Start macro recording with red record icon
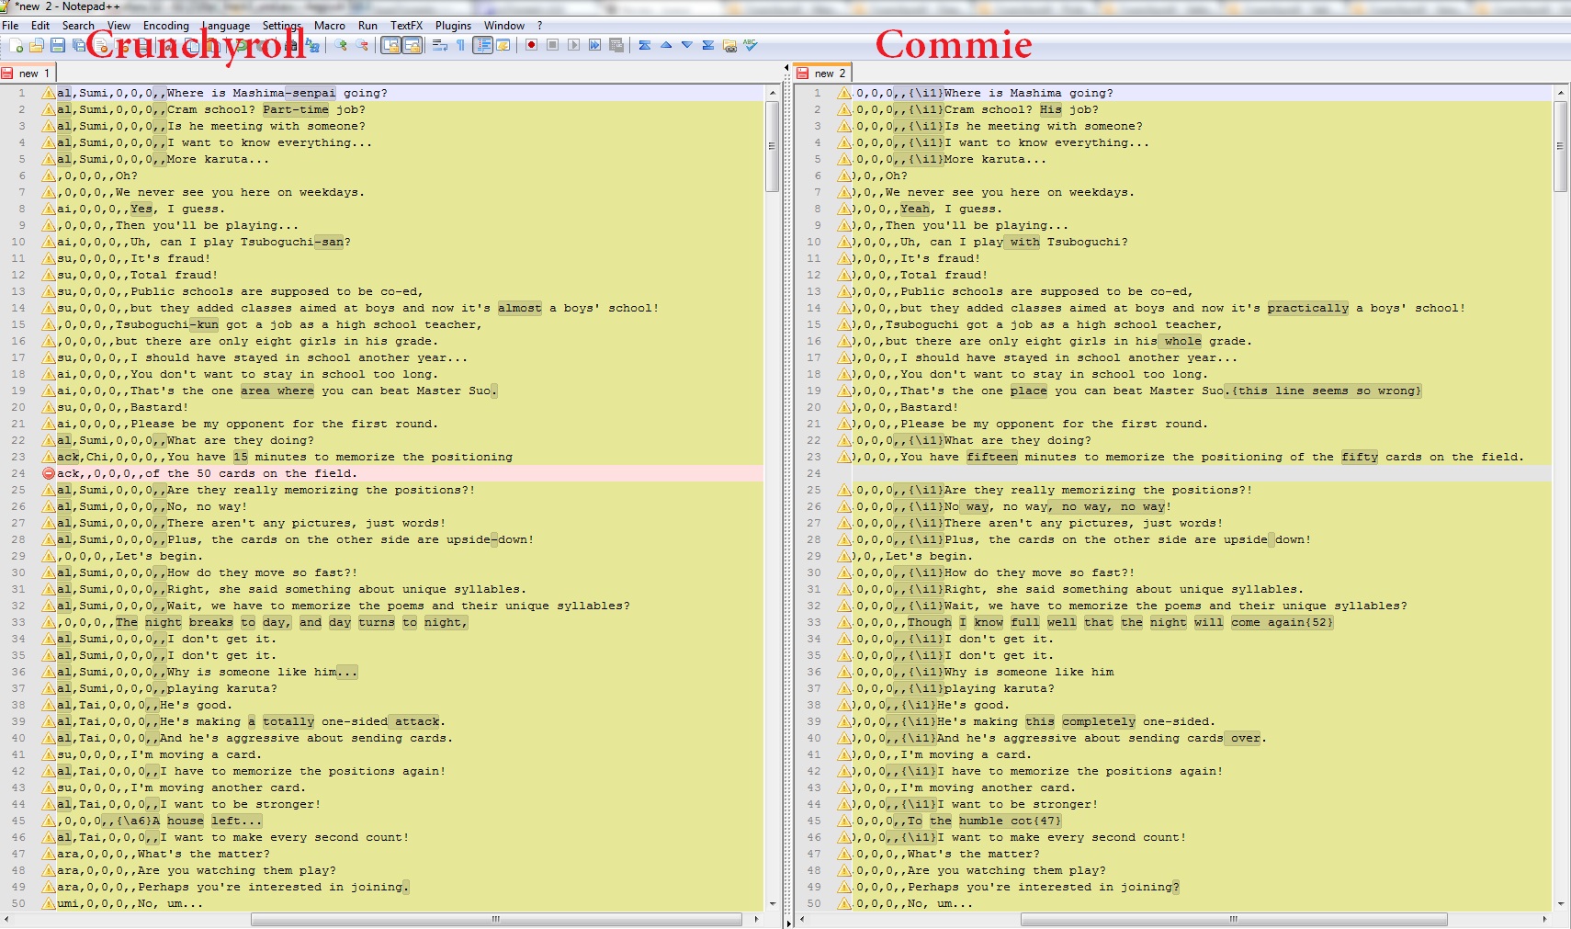1571x929 pixels. coord(531,45)
